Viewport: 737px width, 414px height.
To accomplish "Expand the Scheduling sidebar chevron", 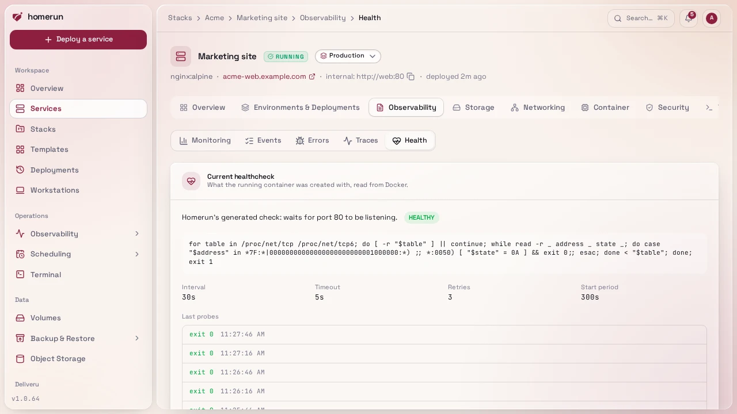I will pos(137,254).
